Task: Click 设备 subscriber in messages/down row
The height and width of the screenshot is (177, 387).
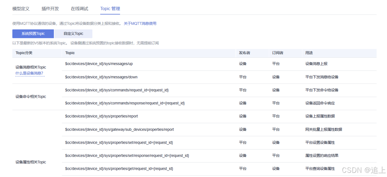Action: tap(276, 77)
